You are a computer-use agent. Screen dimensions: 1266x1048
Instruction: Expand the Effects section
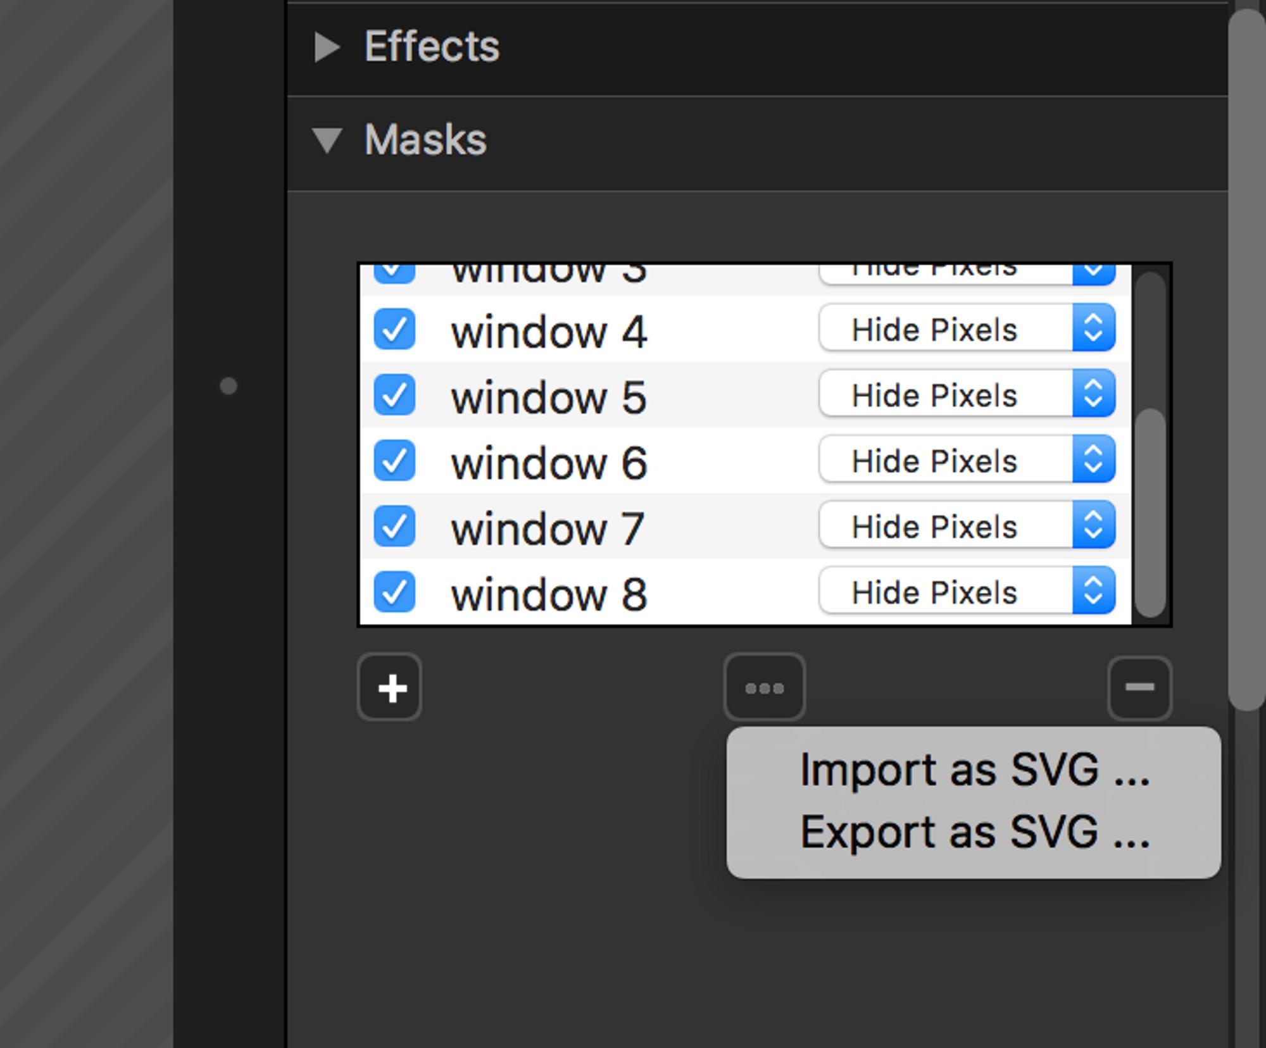tap(327, 47)
